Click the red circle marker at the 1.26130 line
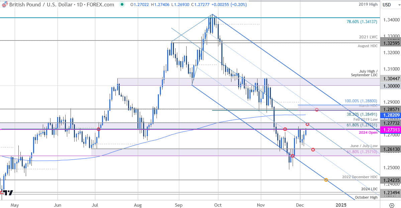The image size is (401, 208). pos(313,149)
